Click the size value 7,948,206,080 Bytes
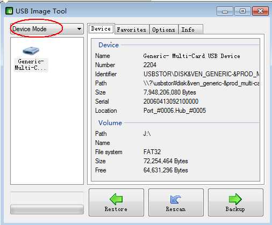This screenshot has width=272, height=225. [x=169, y=92]
